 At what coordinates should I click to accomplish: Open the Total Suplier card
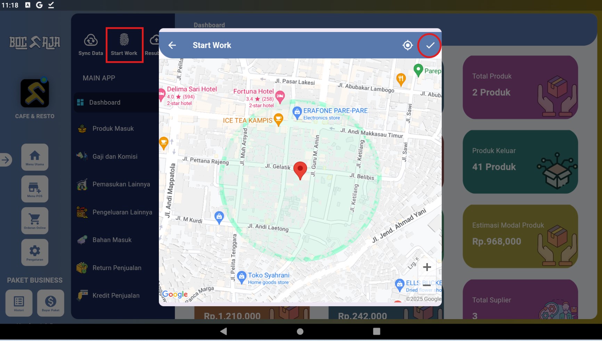[520, 299]
